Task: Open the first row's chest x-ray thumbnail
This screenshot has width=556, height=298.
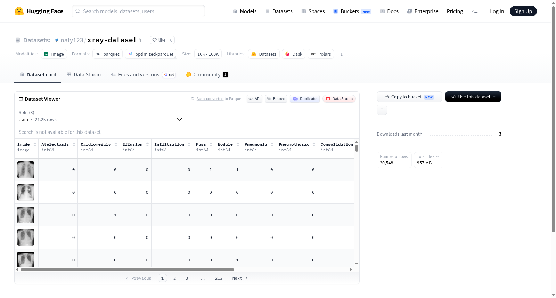Action: pyautogui.click(x=26, y=170)
